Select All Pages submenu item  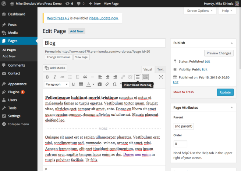coord(9,50)
